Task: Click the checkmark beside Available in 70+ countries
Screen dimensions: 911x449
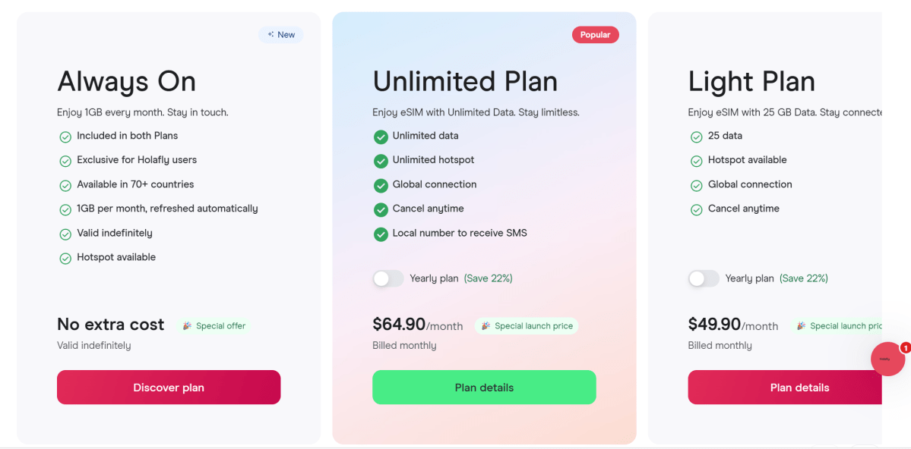Action: point(65,185)
